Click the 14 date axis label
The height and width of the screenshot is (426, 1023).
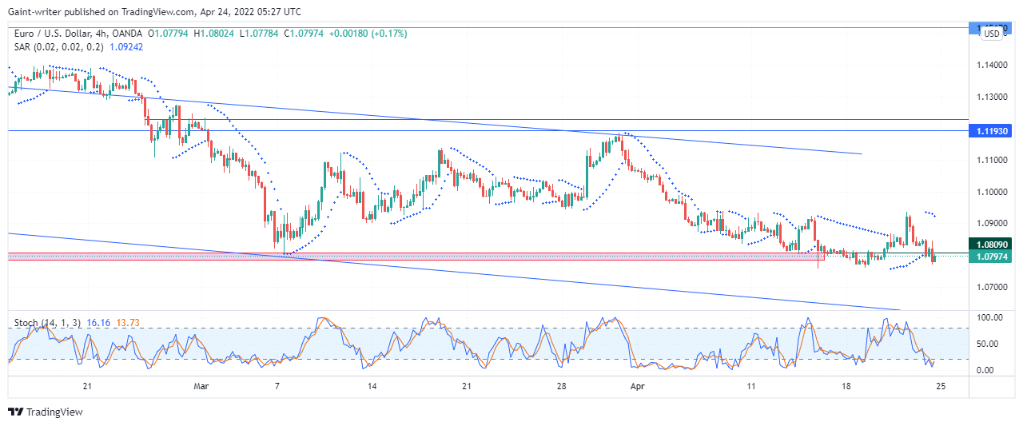372,386
